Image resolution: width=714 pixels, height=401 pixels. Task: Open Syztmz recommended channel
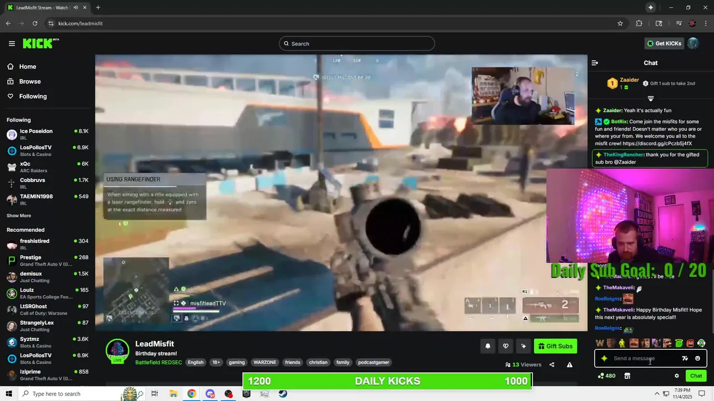coord(47,342)
